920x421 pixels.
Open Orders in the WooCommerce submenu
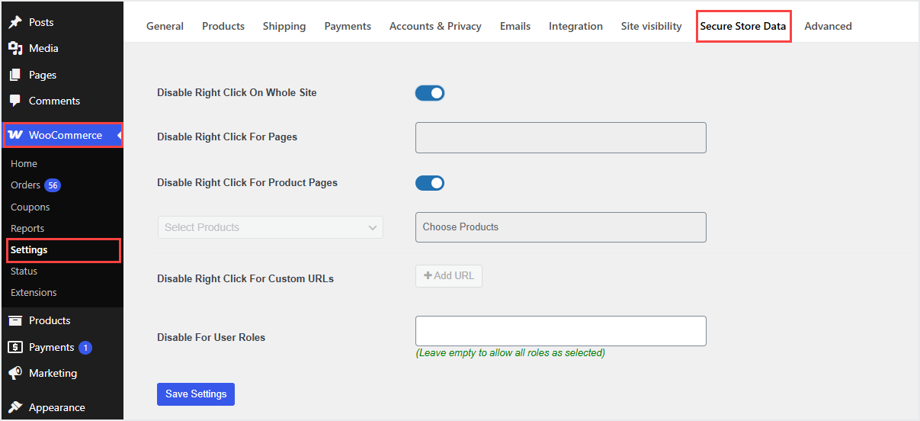coord(25,185)
